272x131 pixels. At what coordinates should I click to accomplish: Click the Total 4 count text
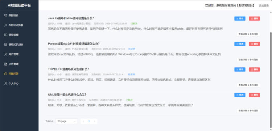(x=49, y=121)
